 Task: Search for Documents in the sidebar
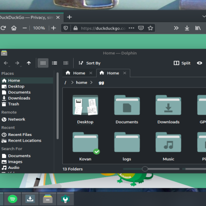point(27,156)
